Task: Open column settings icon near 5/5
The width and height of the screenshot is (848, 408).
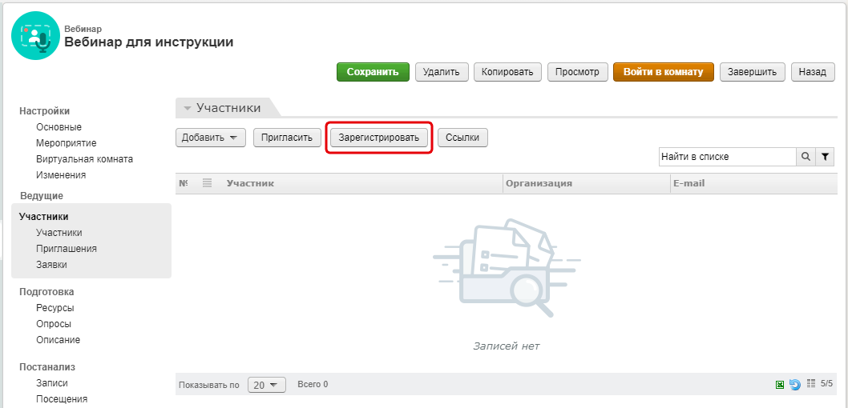Action: (x=810, y=384)
